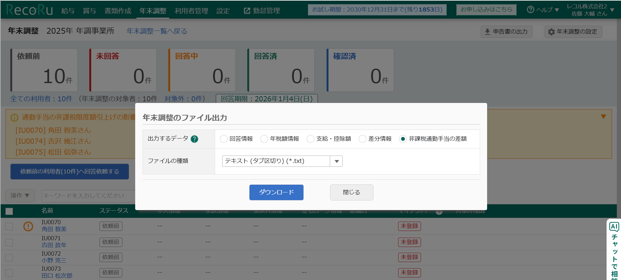This screenshot has height=280, width=621.
Task: Open the 設定 menu
Action: click(223, 11)
